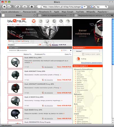Open the Zakupy shopping cart icon
Image resolution: width=114 pixels, height=127 pixels.
[x=34, y=21]
